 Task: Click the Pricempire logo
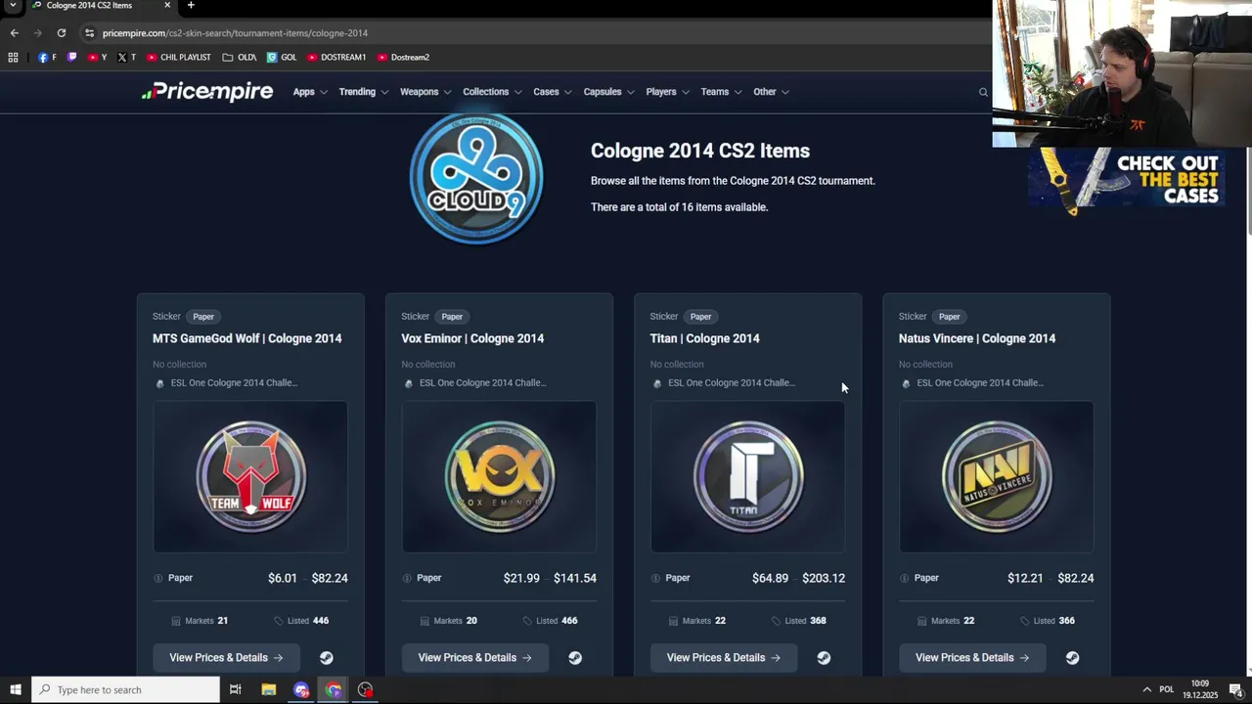point(207,92)
